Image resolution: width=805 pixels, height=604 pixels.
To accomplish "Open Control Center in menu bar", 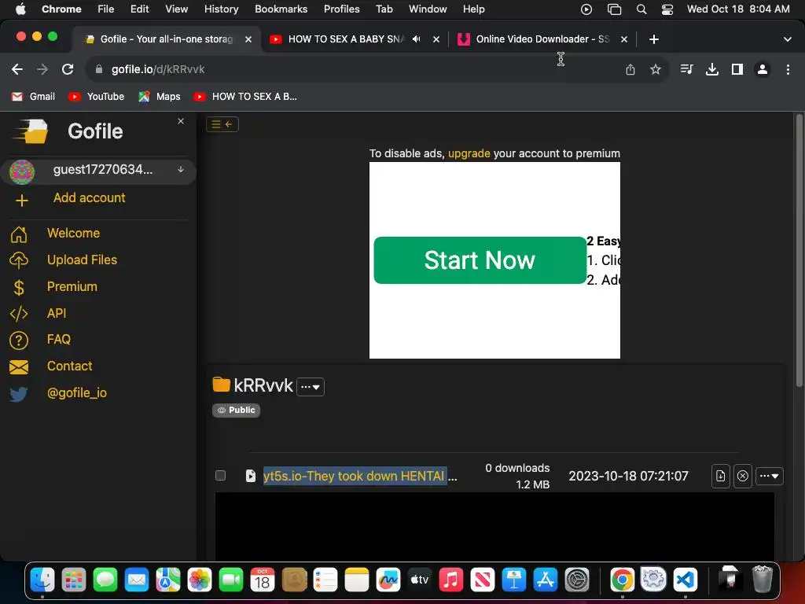I will coord(667,9).
